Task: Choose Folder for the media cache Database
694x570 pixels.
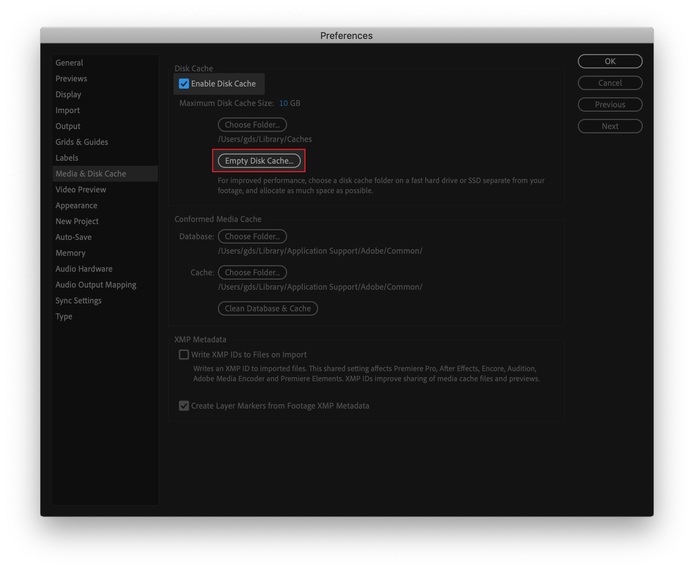Action: coord(252,236)
